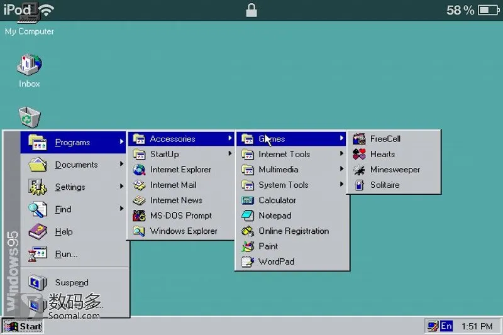503x335 pixels.
Task: Open WordPad from Accessories
Action: (x=291, y=261)
